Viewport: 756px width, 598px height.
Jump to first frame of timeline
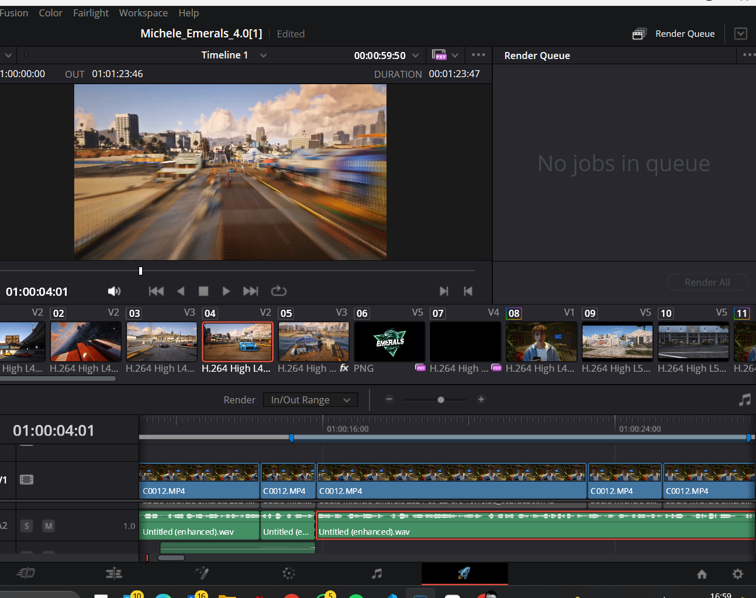coord(156,291)
